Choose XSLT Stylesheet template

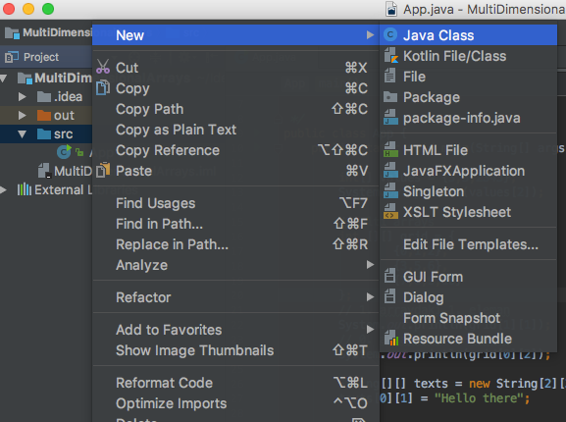468,212
